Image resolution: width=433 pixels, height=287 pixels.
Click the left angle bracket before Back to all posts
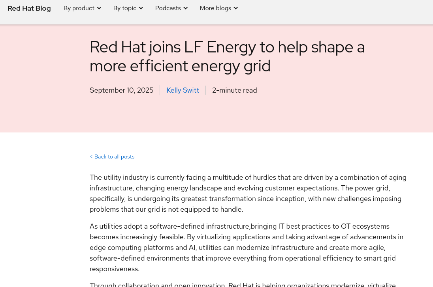pyautogui.click(x=91, y=157)
